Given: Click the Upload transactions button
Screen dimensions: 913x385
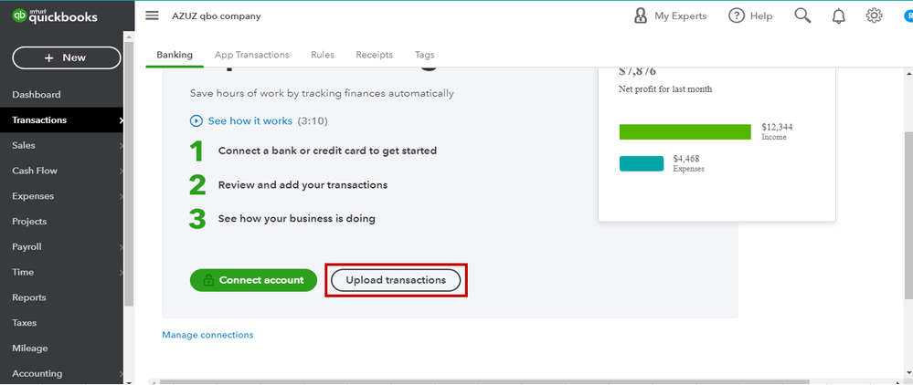Looking at the screenshot, I should click(x=396, y=280).
